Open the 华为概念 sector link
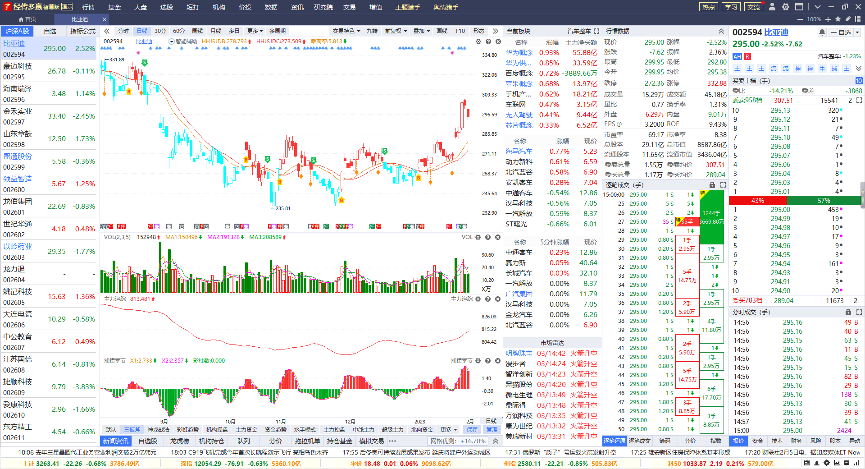This screenshot has width=865, height=469. [519, 52]
